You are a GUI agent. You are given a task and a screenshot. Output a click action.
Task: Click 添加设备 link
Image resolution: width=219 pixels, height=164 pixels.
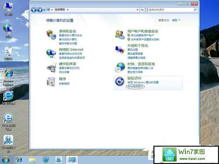(64, 72)
